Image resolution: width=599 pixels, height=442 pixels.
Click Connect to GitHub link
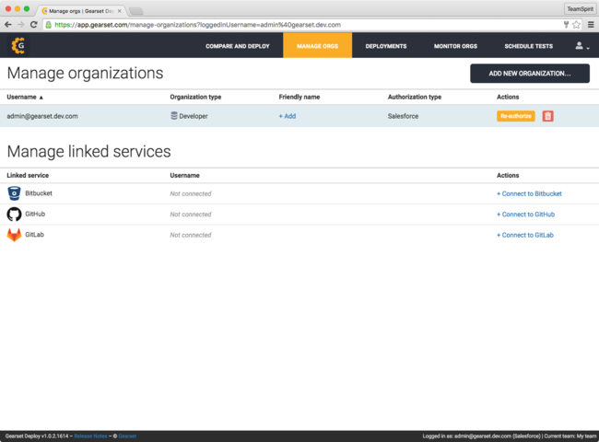pos(525,215)
